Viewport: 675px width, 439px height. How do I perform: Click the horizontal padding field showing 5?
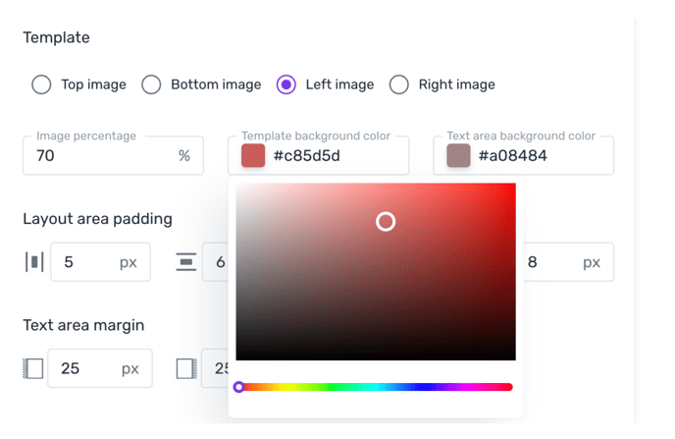[100, 262]
